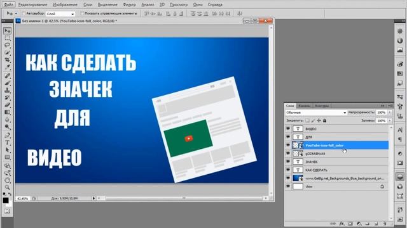Click the Непрозрачность 100% value field
Viewport: 407px width, 228px height.
pos(382,113)
